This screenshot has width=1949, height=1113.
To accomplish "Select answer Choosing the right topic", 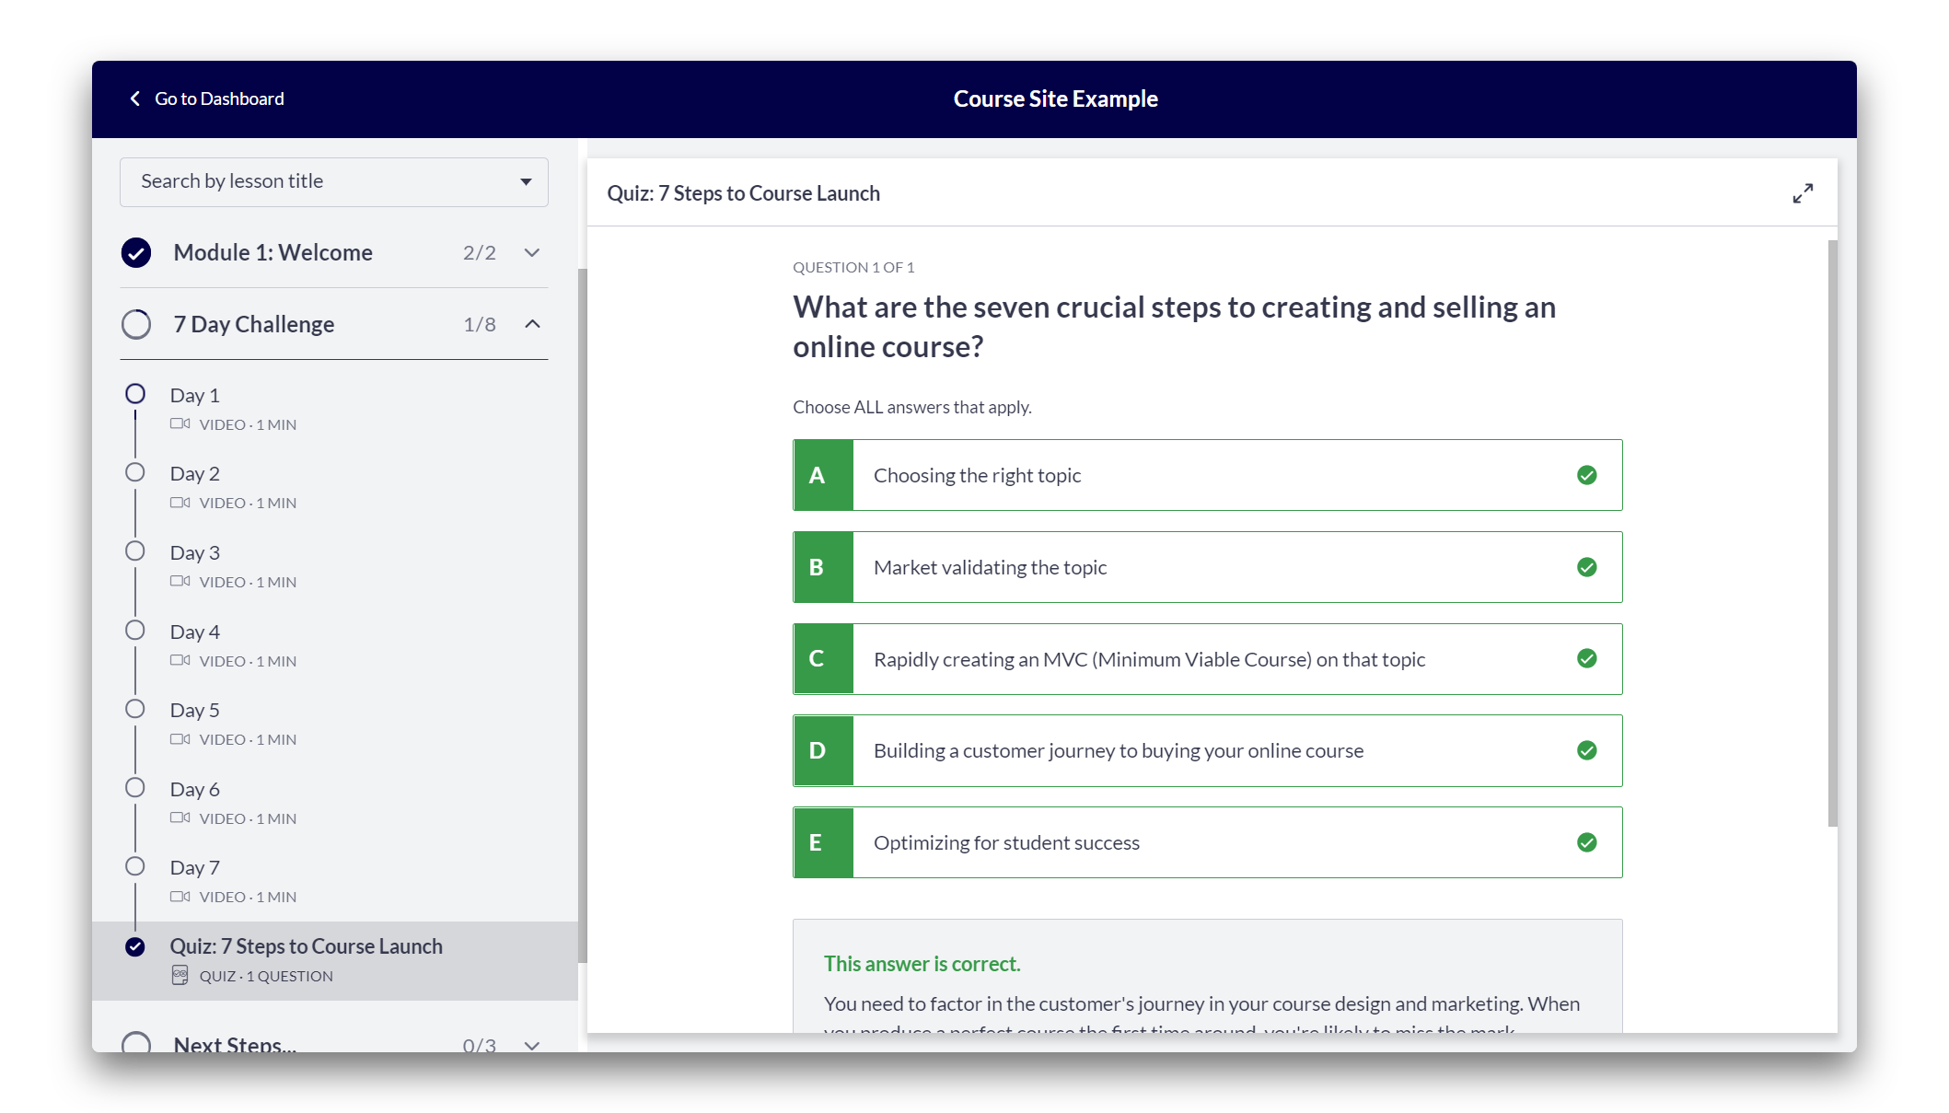I will 1207,475.
